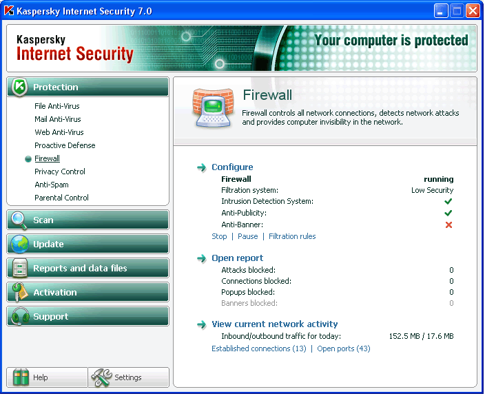Select the Firewall component
485x396 pixels.
click(47, 158)
